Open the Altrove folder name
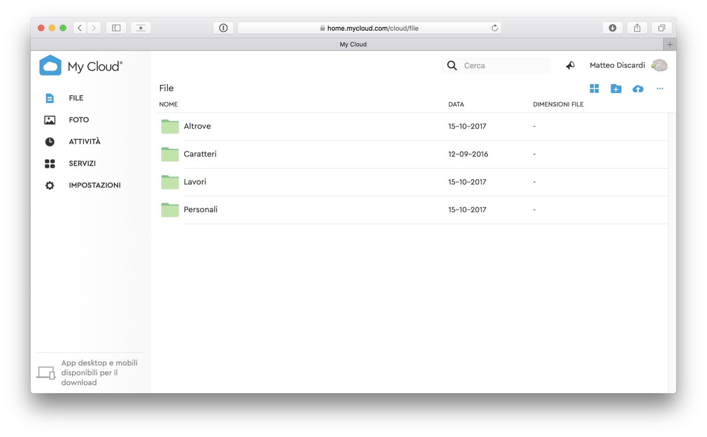Viewport: 707px width, 437px height. (197, 126)
